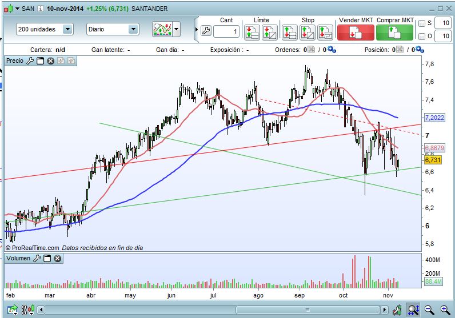Click the 88,4M volume label

pos(433,281)
